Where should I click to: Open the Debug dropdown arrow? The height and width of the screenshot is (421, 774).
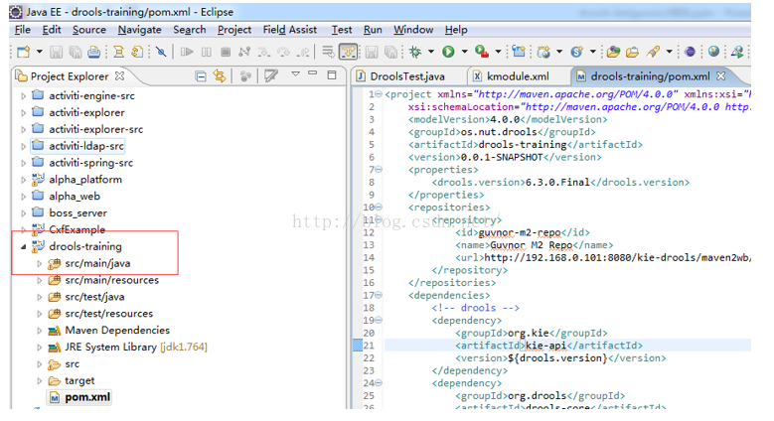[431, 52]
